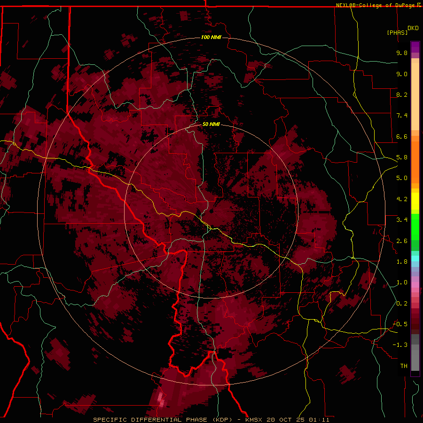Click the 5.0 value on color scale
This screenshot has width=423, height=423.
tap(402, 178)
